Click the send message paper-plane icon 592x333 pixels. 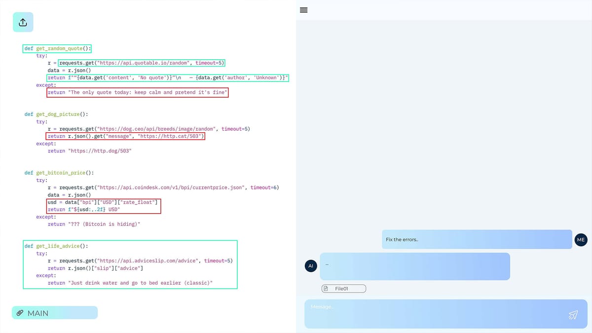pyautogui.click(x=574, y=314)
